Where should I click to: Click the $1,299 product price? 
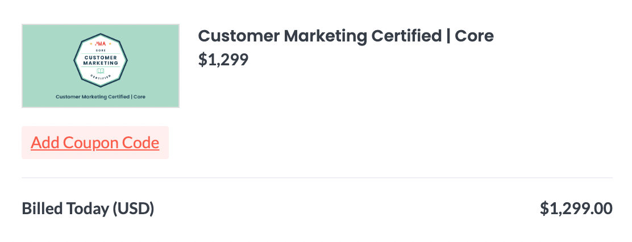(223, 60)
